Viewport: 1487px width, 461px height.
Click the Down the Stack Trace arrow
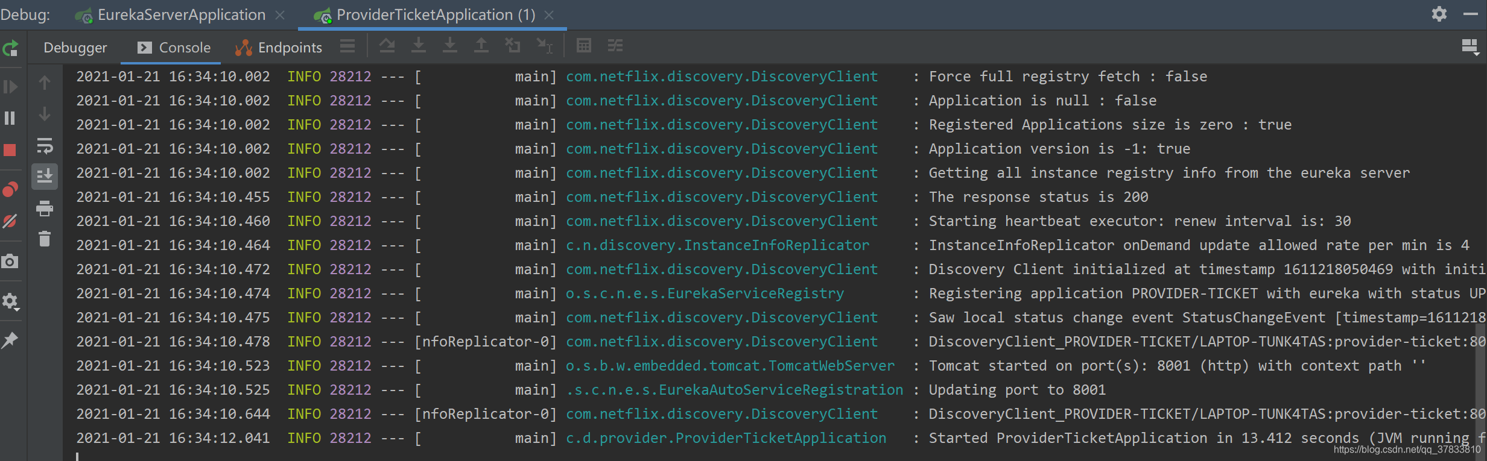coord(45,114)
